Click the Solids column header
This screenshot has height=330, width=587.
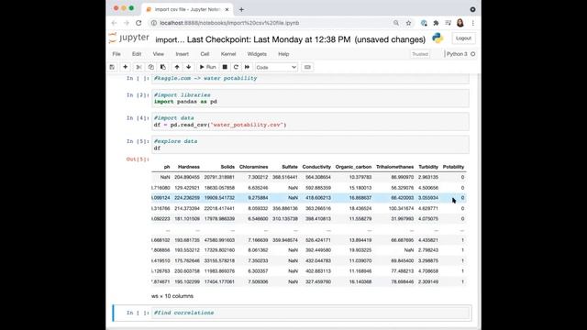(x=227, y=167)
